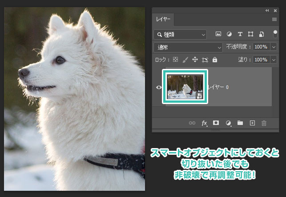Open the Layers panel hamburger menu

[x=274, y=20]
